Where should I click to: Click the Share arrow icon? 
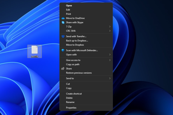tap(63, 68)
